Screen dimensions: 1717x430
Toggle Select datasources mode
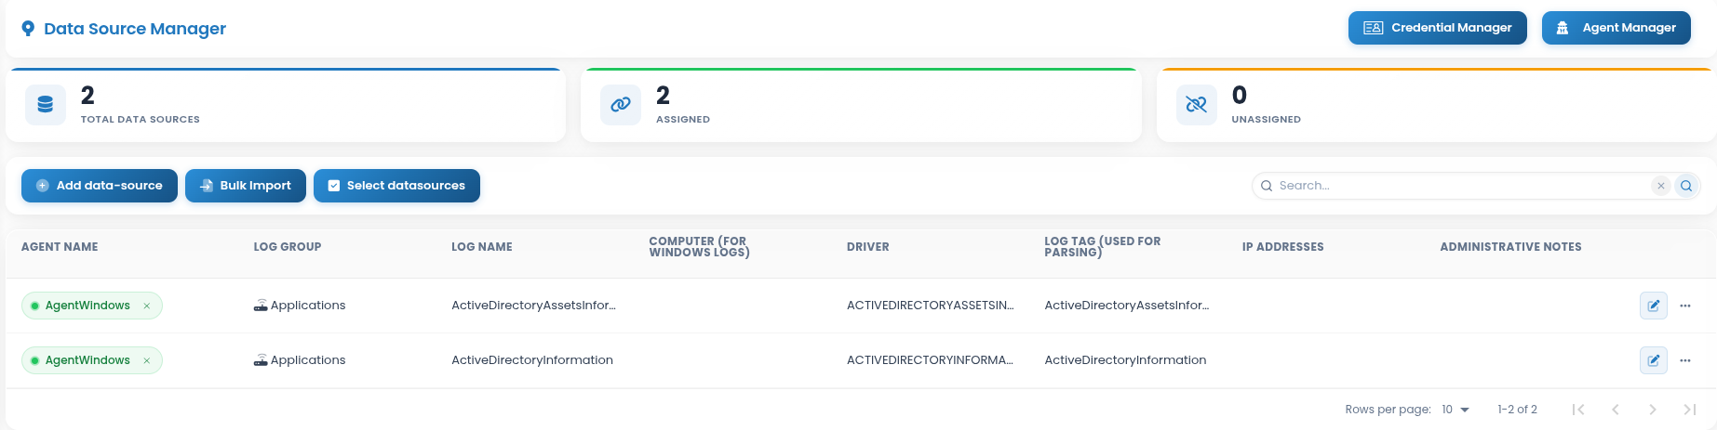(396, 186)
